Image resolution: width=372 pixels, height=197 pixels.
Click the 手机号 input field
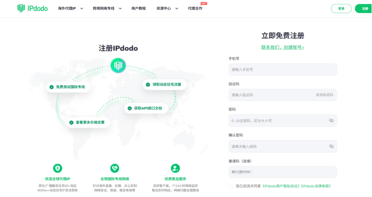282,70
